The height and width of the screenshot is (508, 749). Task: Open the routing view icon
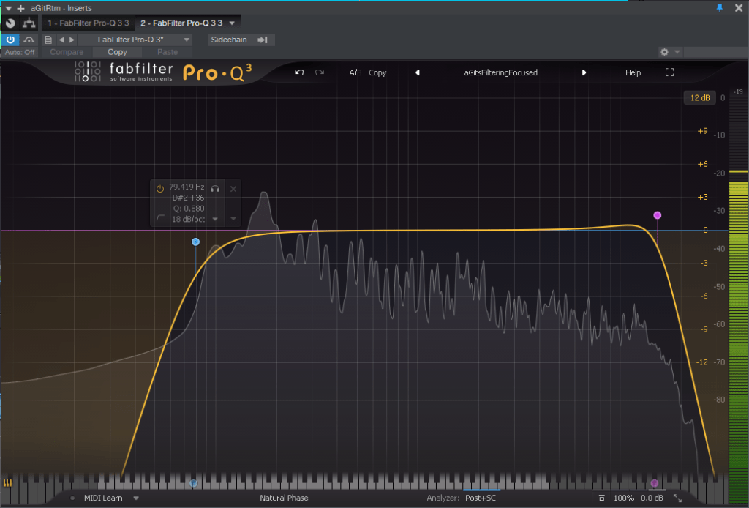(30, 23)
